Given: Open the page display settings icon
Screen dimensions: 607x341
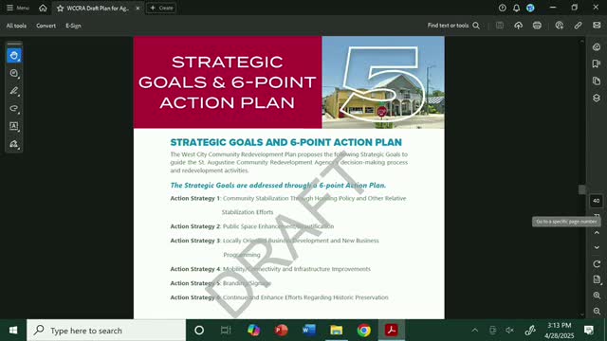Looking at the screenshot, I should pyautogui.click(x=597, y=279).
